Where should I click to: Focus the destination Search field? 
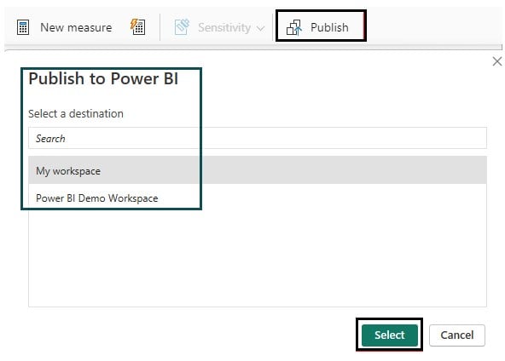click(x=258, y=138)
